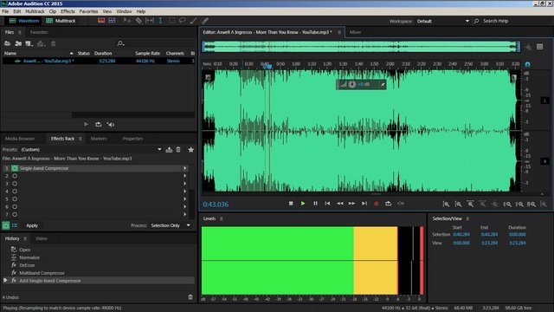This screenshot has height=312, width=554.
Task: Toggle power for Single-band Compressor slot
Action: [x=15, y=168]
